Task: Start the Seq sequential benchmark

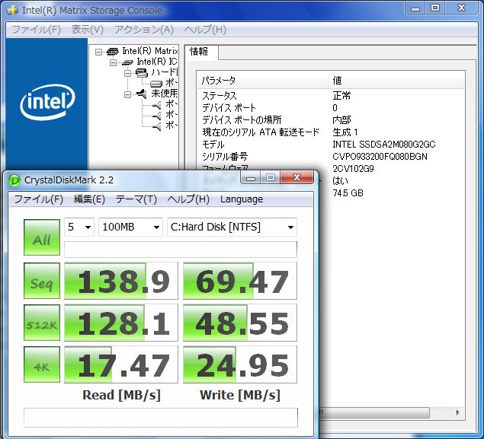Action: 42,281
